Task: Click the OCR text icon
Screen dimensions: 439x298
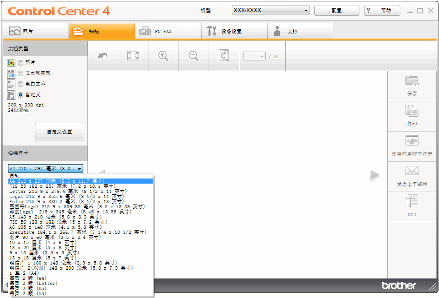Action: [412, 201]
